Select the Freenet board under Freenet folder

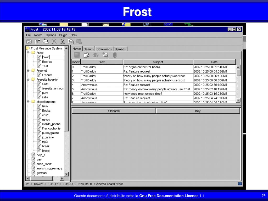[47, 75]
